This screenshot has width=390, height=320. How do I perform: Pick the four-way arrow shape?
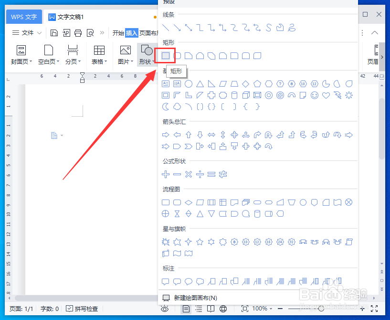(234, 135)
